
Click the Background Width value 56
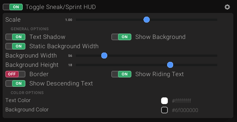click(x=70, y=56)
